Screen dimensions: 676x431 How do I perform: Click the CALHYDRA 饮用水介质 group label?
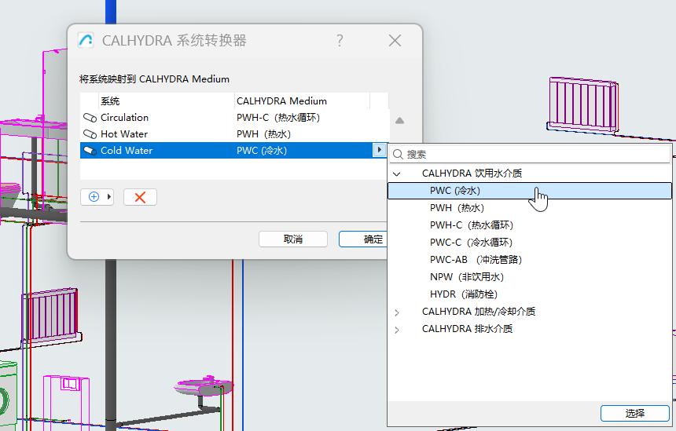472,173
